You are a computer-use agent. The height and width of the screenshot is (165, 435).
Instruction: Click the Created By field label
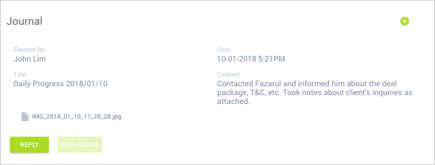point(29,50)
